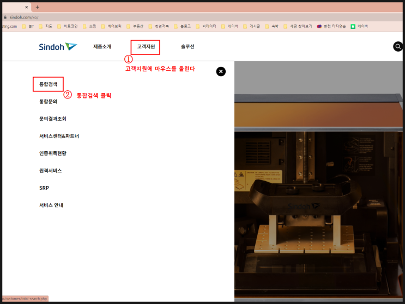Open the 제품소개 menu
Image resolution: width=405 pixels, height=304 pixels.
coord(102,47)
